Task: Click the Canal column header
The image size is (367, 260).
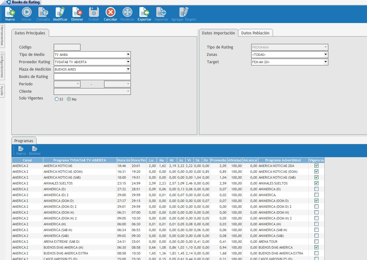Action: point(27,160)
